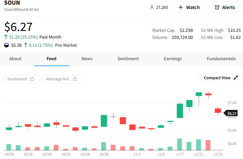
Task: Click the collapse arrows icon in Compact View
Action: (x=236, y=78)
